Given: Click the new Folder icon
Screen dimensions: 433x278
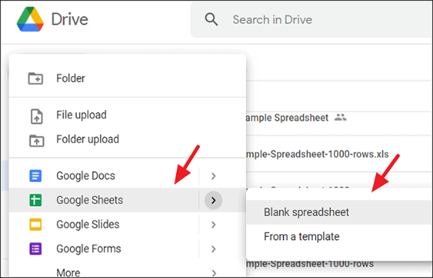Looking at the screenshot, I should tap(36, 78).
